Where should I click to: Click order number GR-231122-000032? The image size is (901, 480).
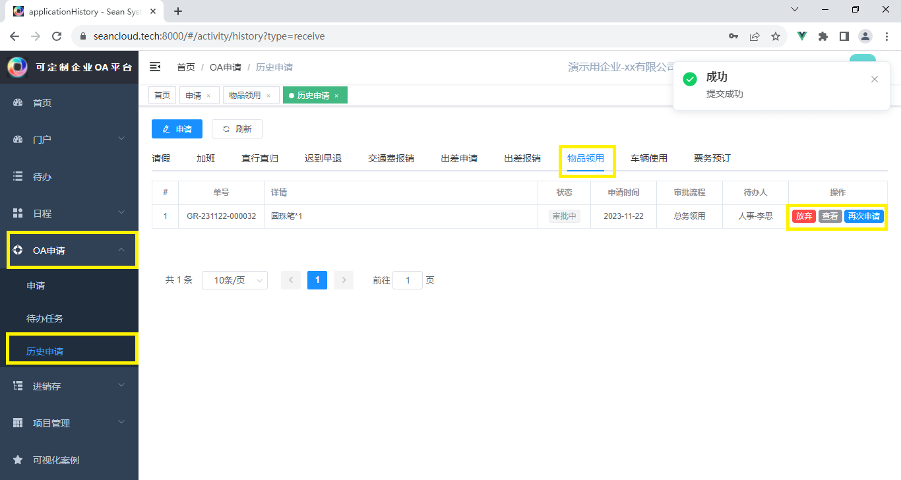[221, 216]
